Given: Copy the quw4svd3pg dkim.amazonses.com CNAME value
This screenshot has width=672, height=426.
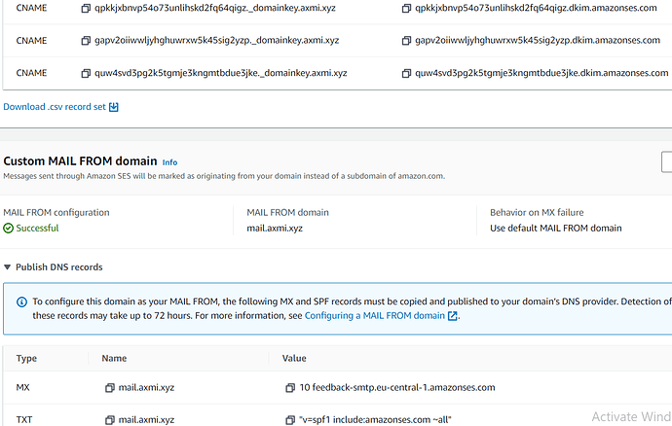Looking at the screenshot, I should coord(406,73).
